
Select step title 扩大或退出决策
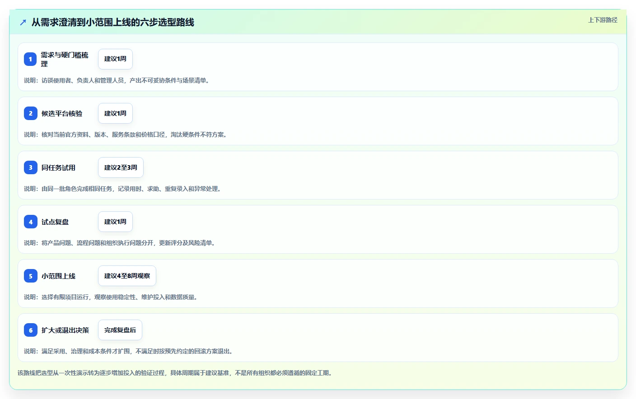pyautogui.click(x=65, y=330)
